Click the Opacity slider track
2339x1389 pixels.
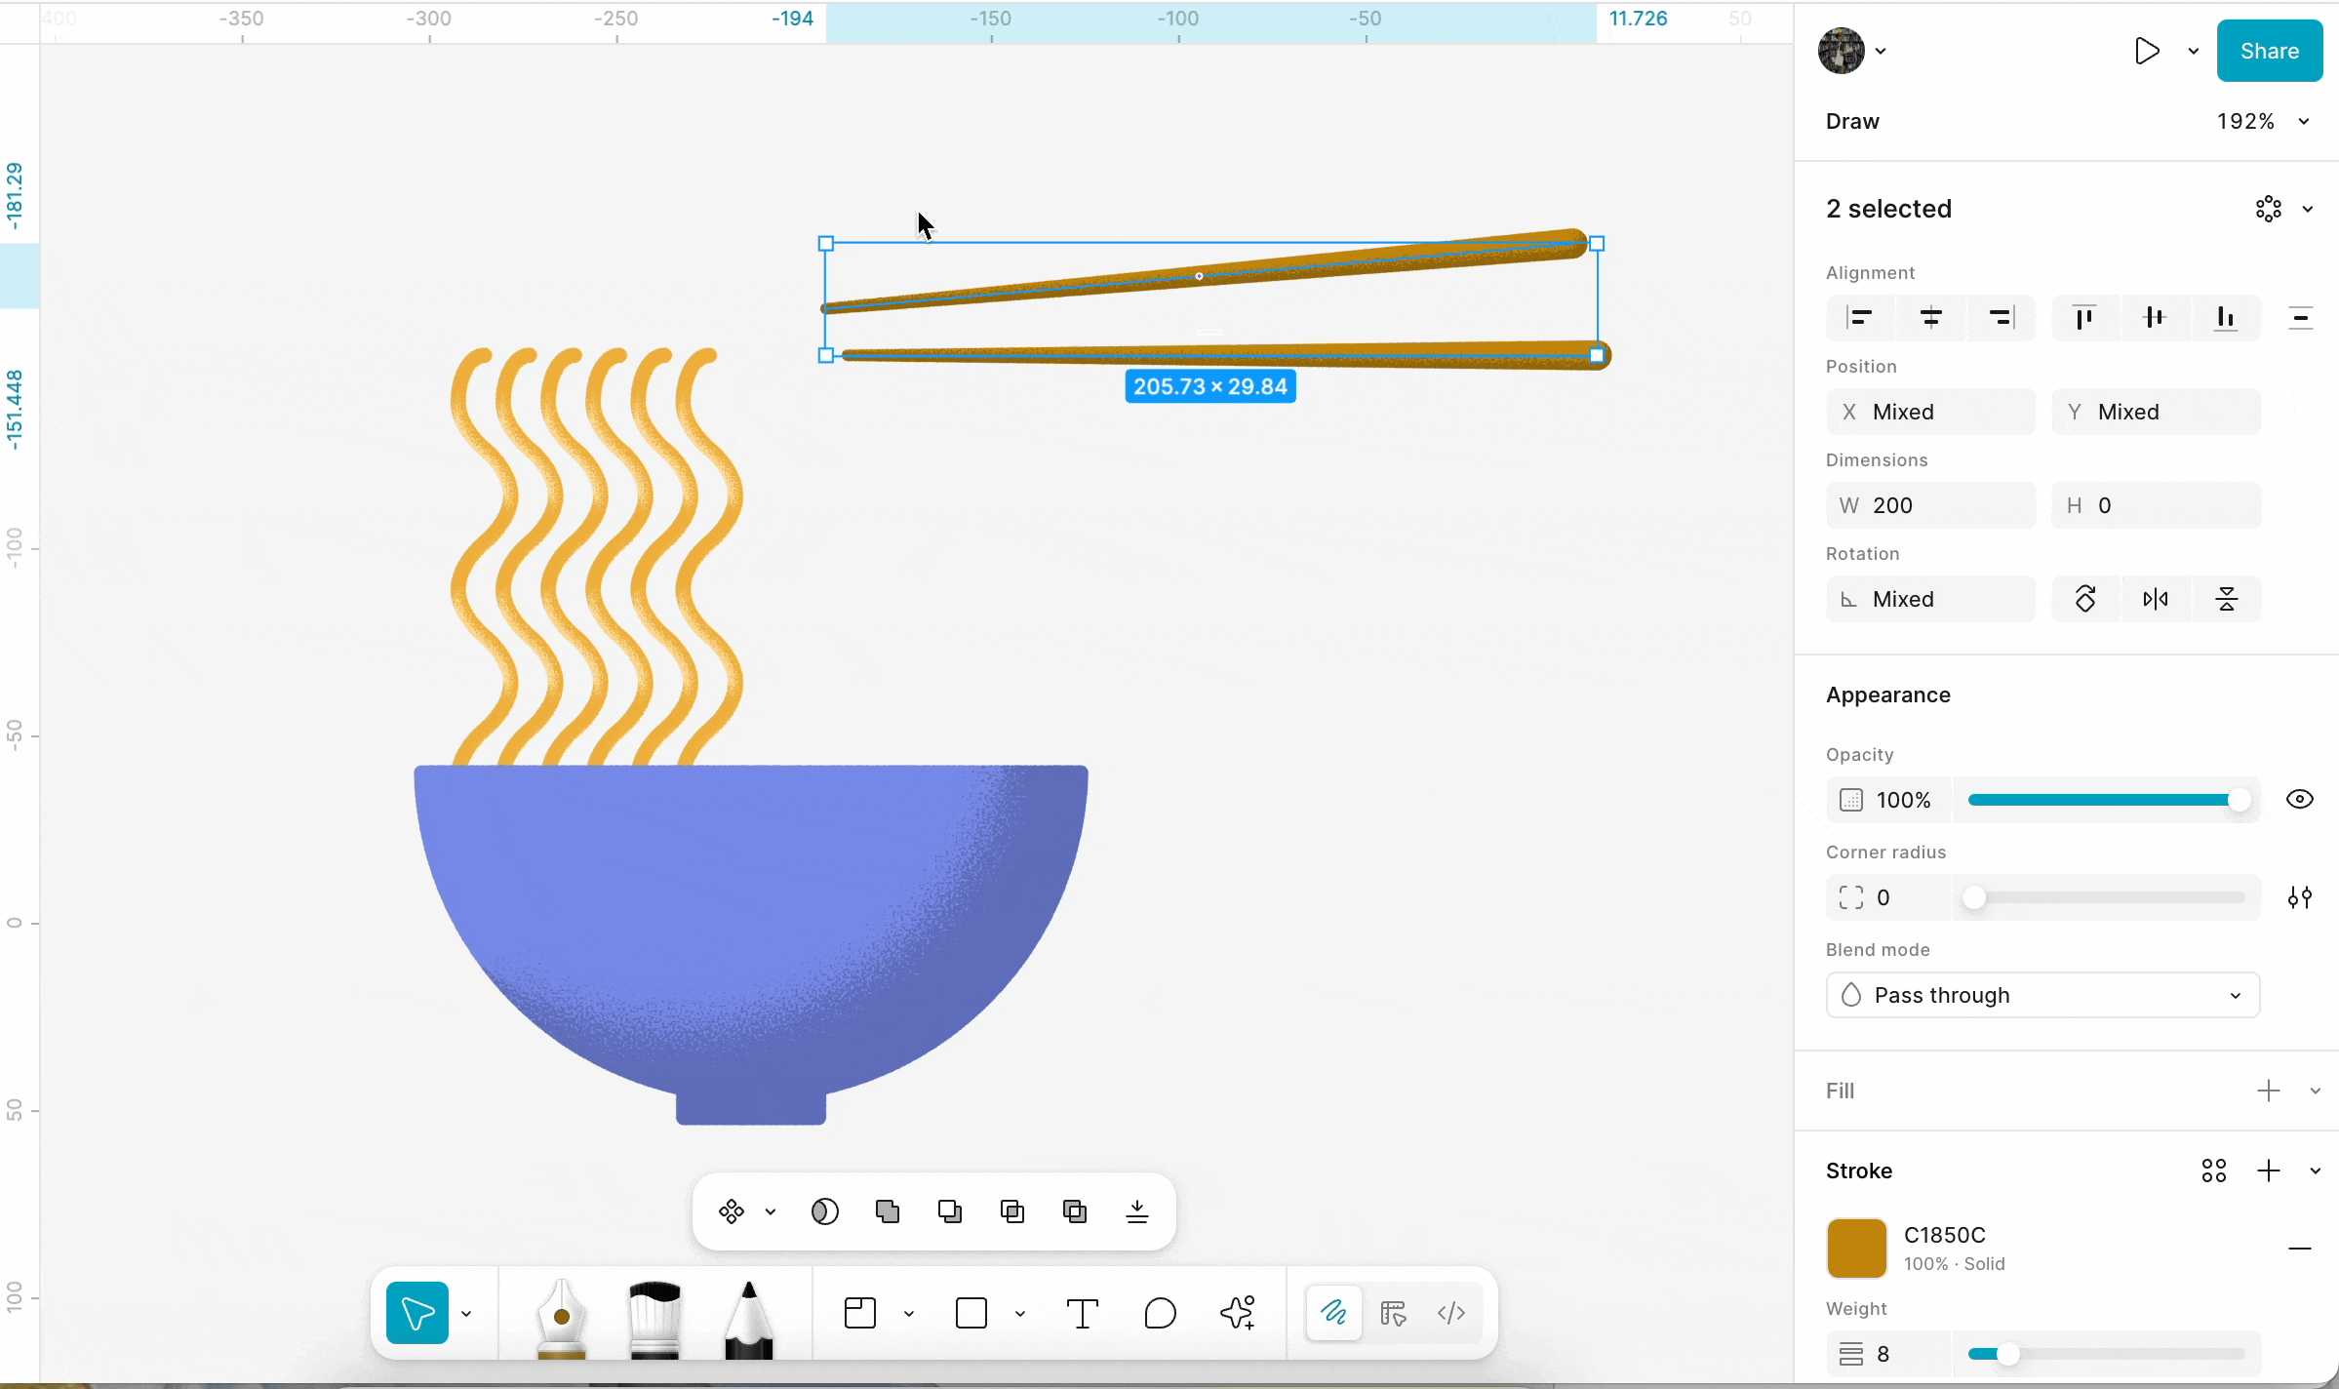click(x=2107, y=800)
